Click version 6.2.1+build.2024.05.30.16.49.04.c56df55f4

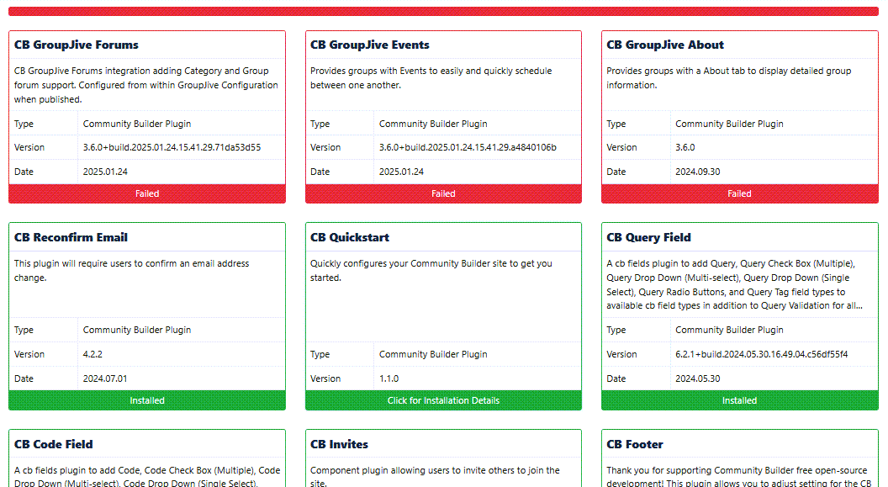[762, 354]
